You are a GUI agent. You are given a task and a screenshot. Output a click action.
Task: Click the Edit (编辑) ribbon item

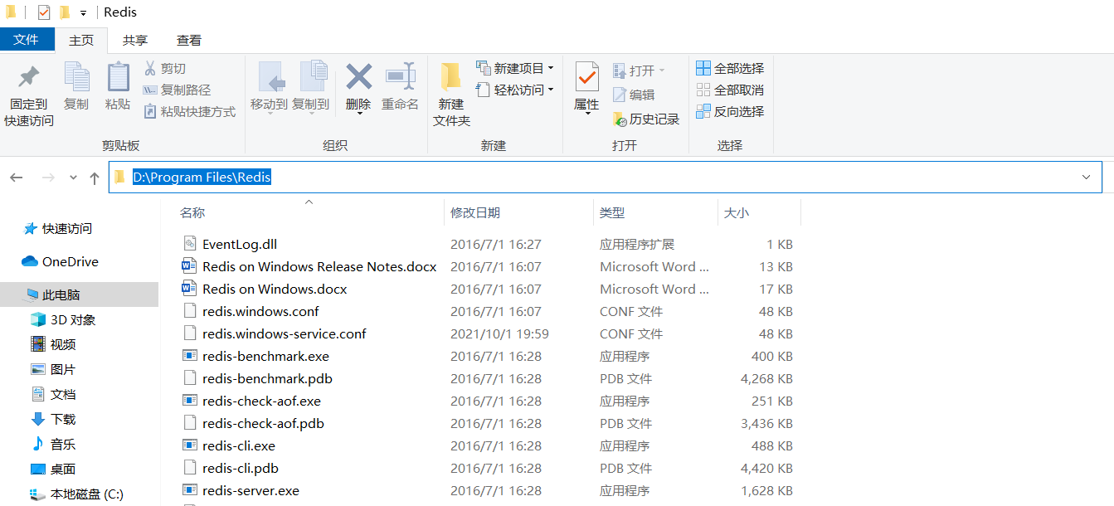tap(634, 95)
